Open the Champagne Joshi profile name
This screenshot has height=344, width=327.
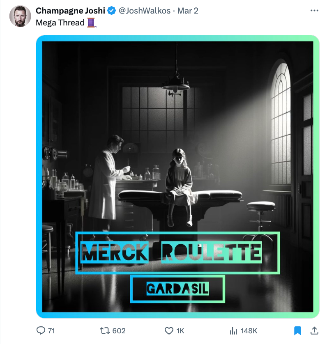click(x=71, y=11)
